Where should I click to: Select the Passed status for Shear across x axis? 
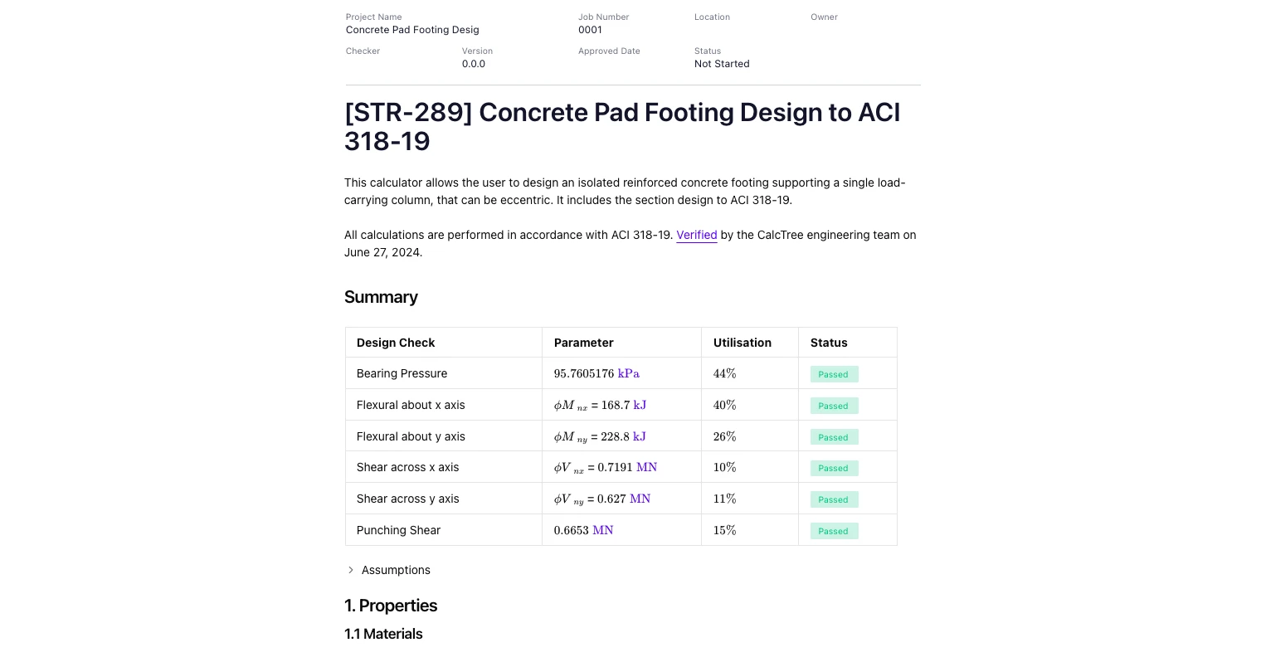tap(834, 468)
